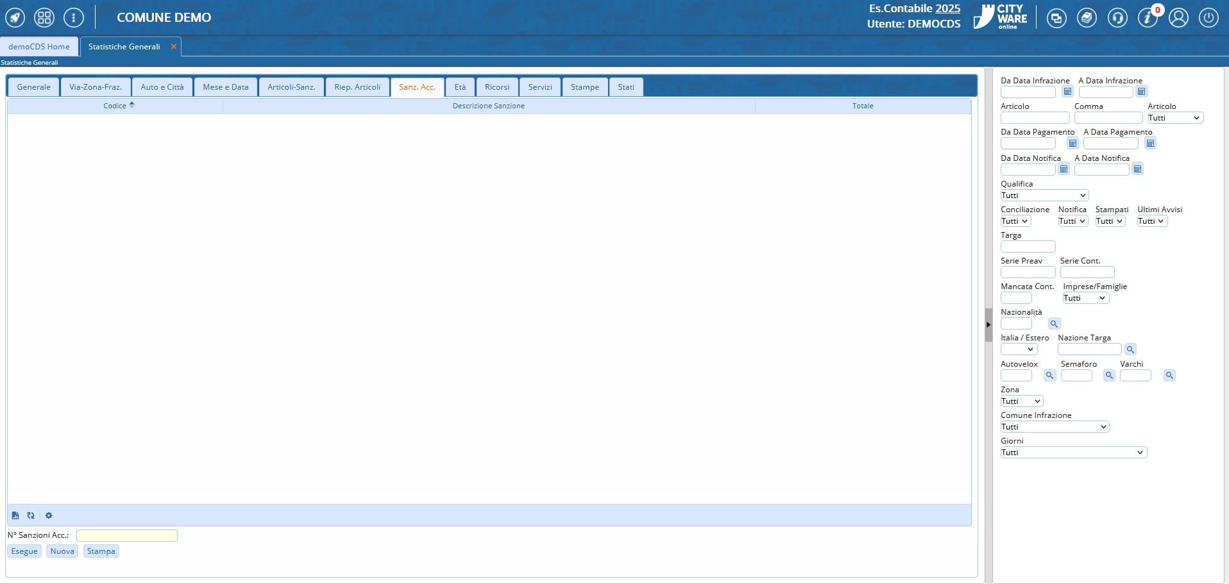
Task: Open the user profile icon
Action: pyautogui.click(x=1178, y=18)
